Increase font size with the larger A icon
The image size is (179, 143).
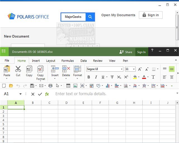coord(140,69)
